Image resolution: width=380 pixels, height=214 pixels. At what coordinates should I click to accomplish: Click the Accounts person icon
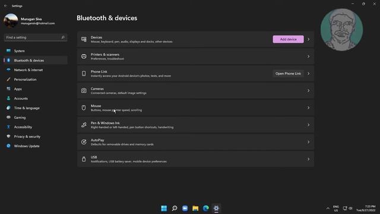(8, 98)
